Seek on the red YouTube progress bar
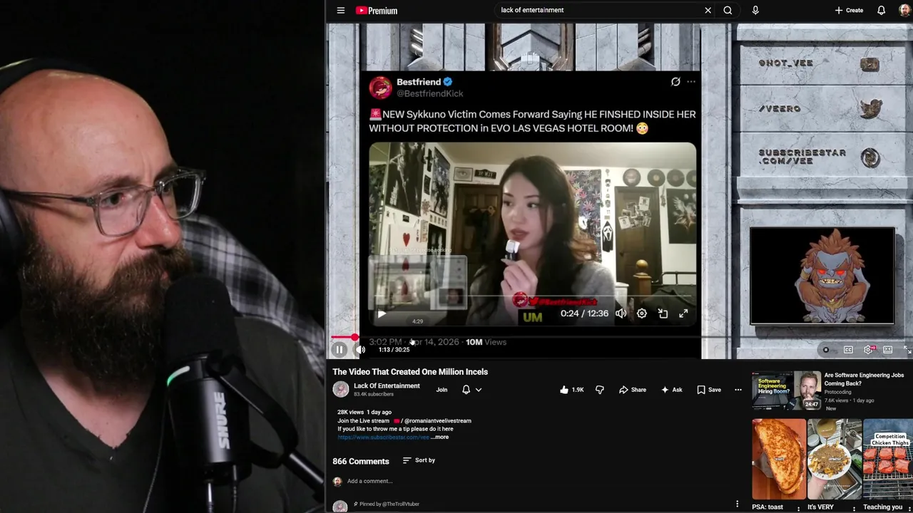 621,337
